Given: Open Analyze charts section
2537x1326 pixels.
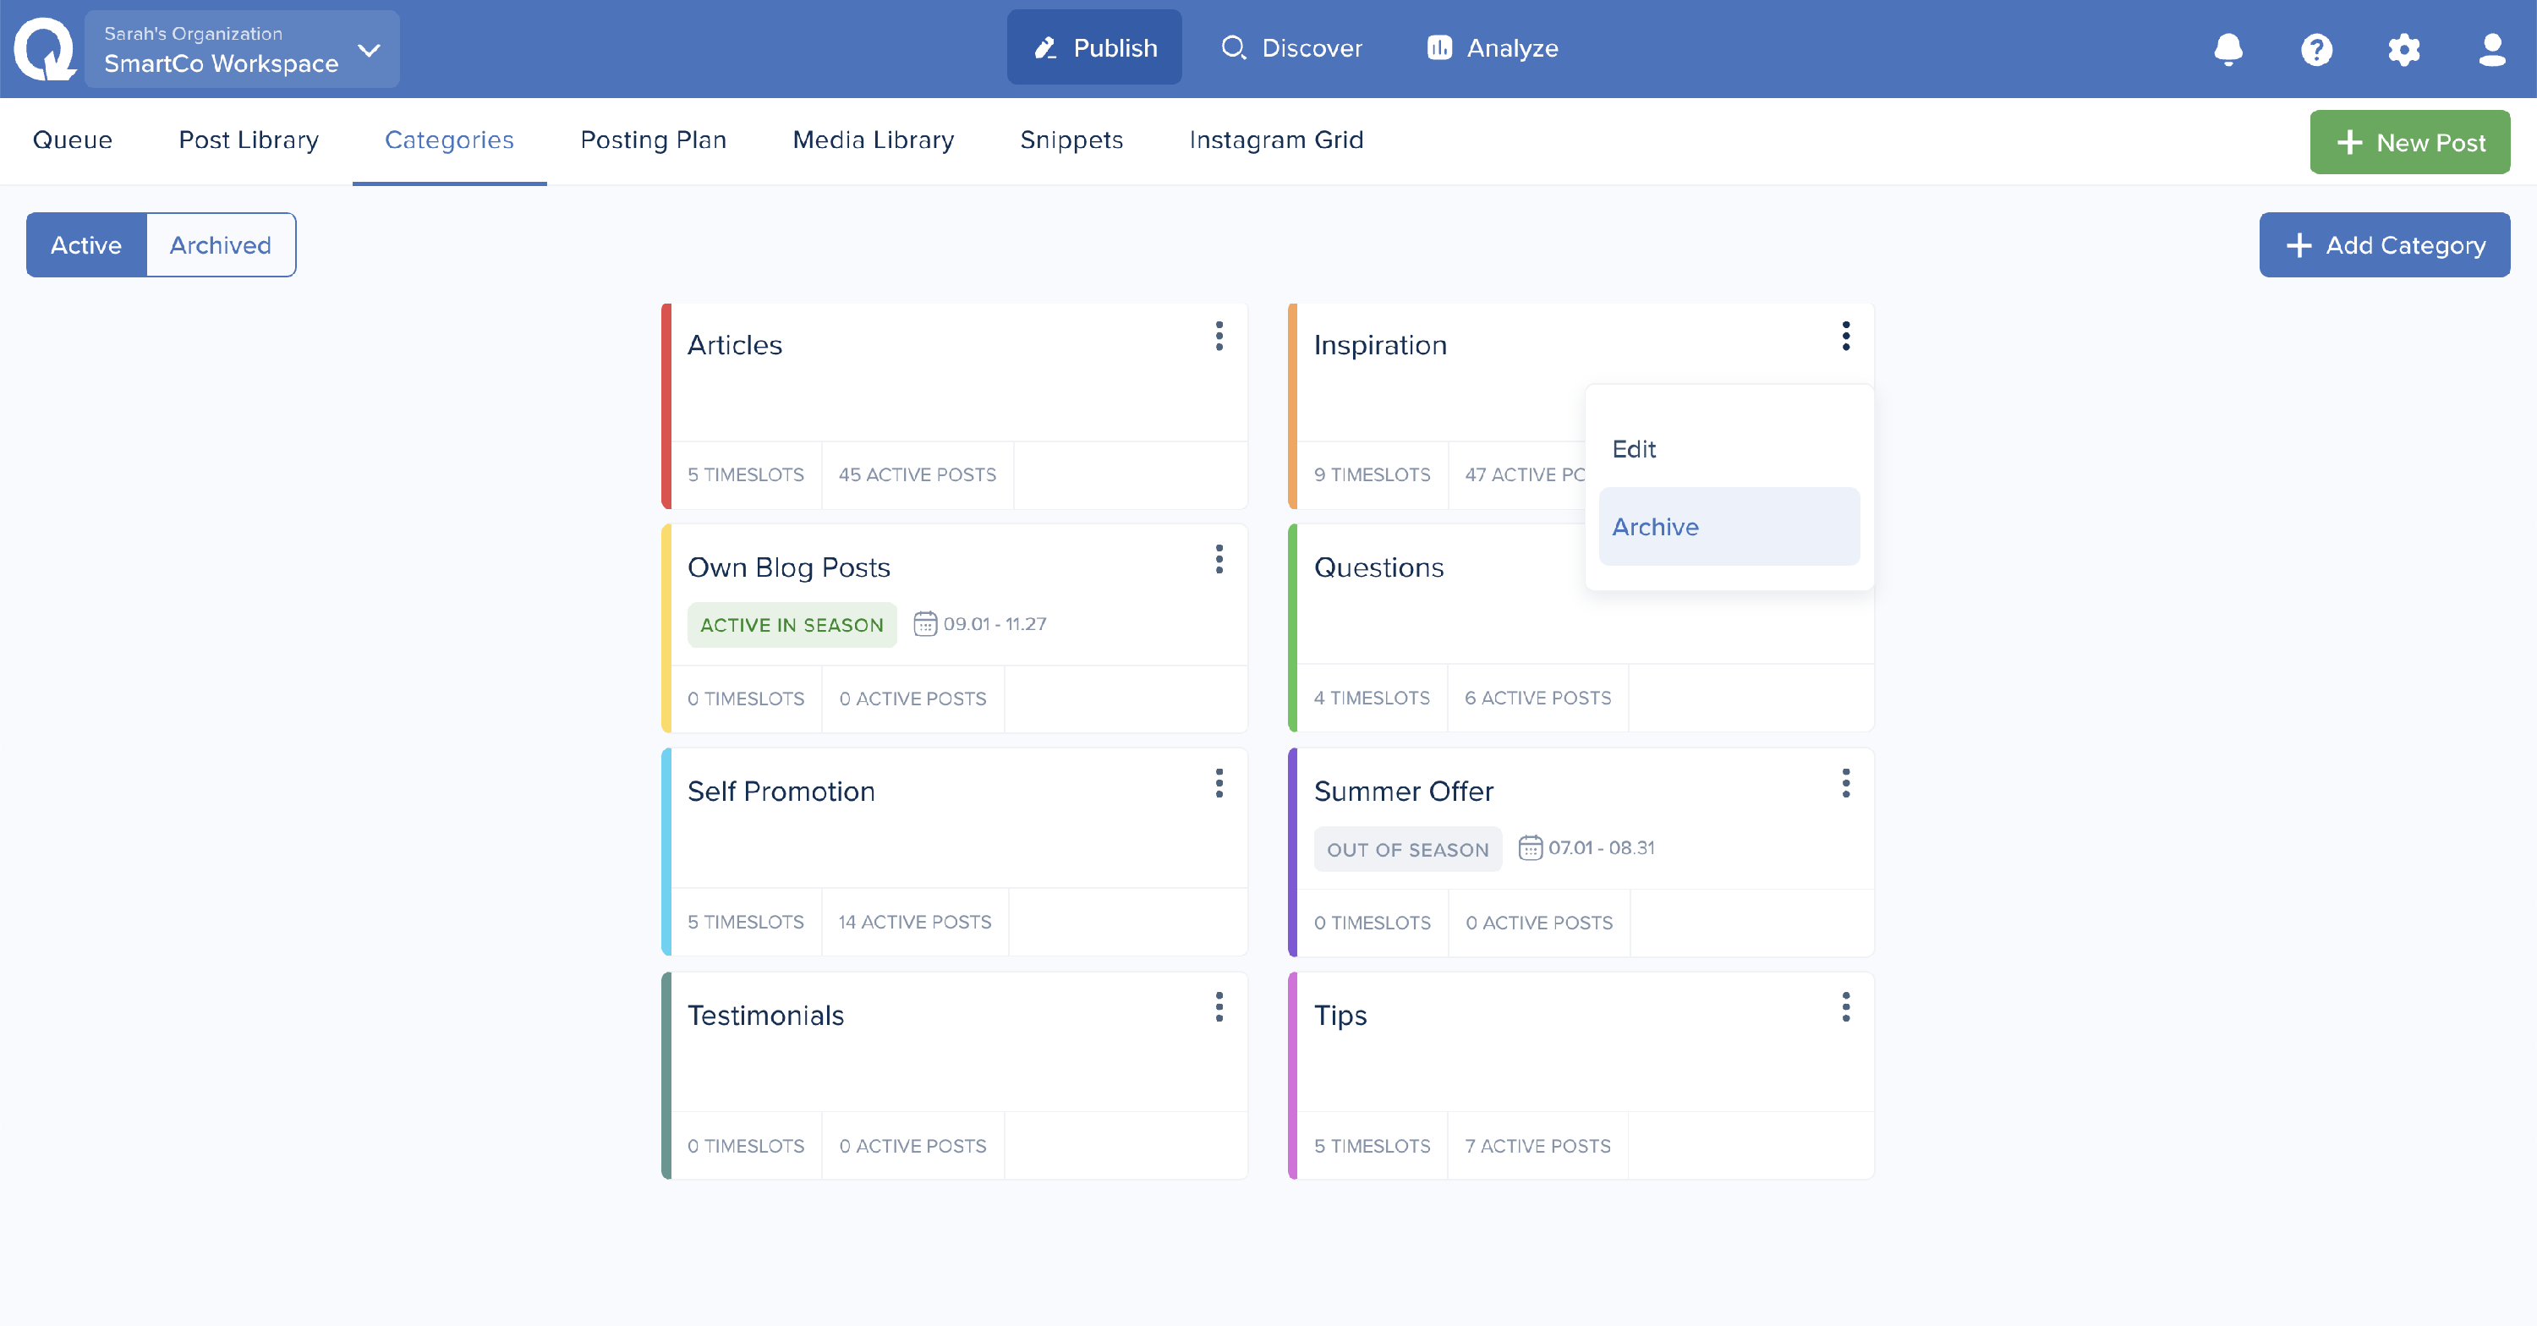Looking at the screenshot, I should click(x=1492, y=48).
